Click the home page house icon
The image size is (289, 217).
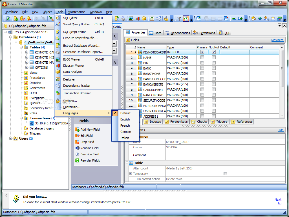click(253, 19)
